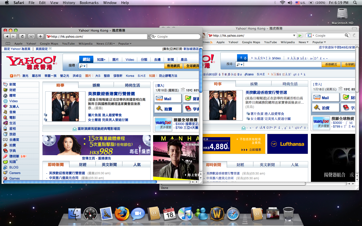Viewport: 362px width, 226px height.
Task: Open Safari compass icon in Dock
Action: (233, 214)
